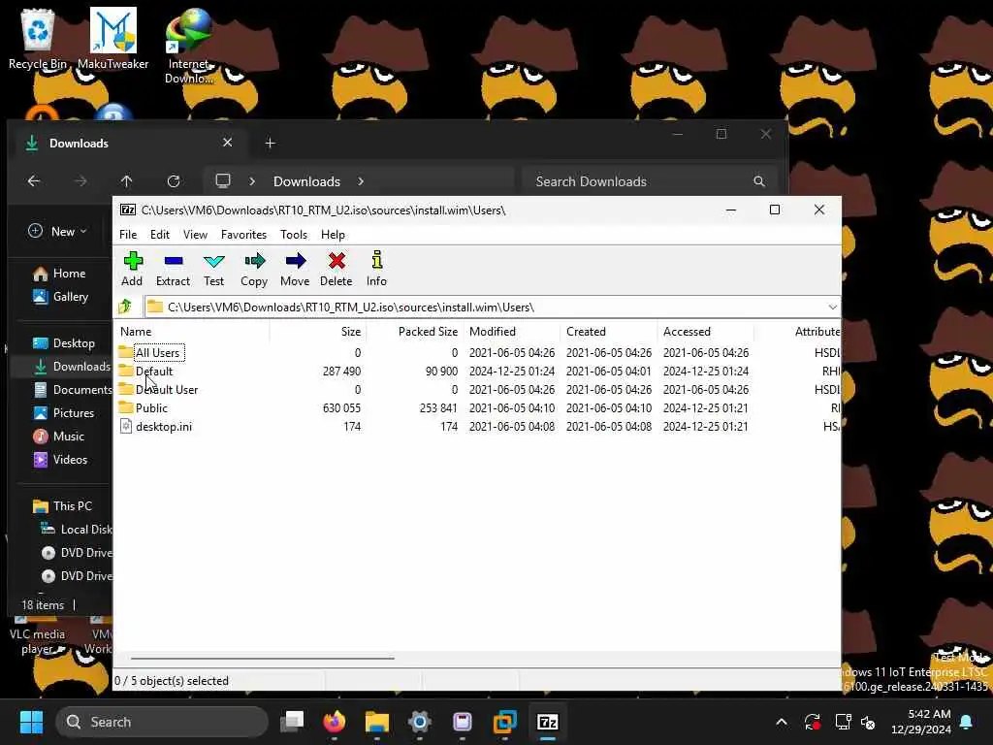Open the View menu in 7-Zip
The width and height of the screenshot is (993, 745).
click(x=195, y=235)
